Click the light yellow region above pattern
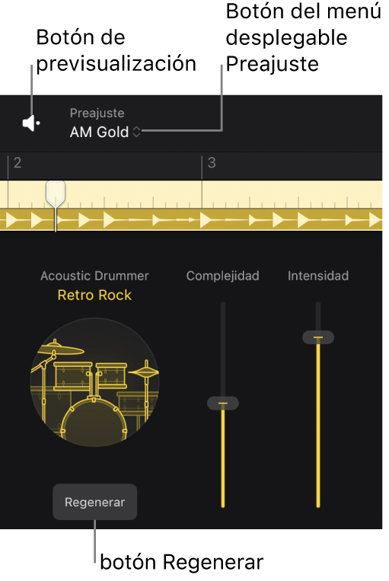The image size is (389, 581). 191,194
